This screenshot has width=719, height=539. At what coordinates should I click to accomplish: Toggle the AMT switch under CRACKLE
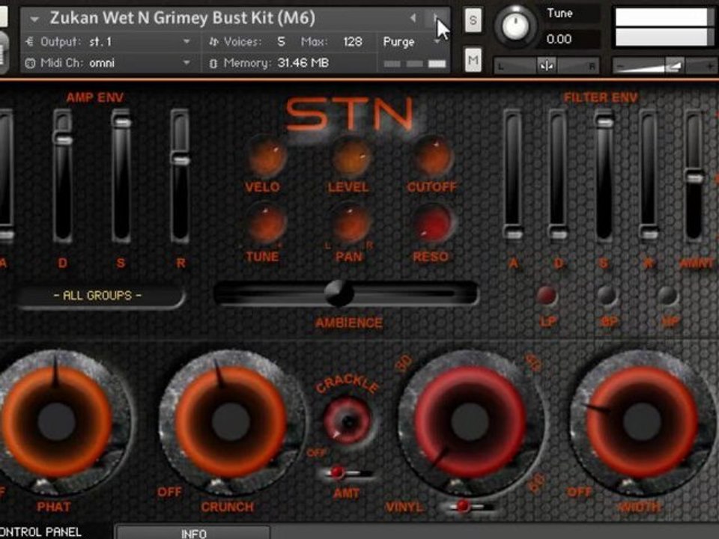pos(346,472)
